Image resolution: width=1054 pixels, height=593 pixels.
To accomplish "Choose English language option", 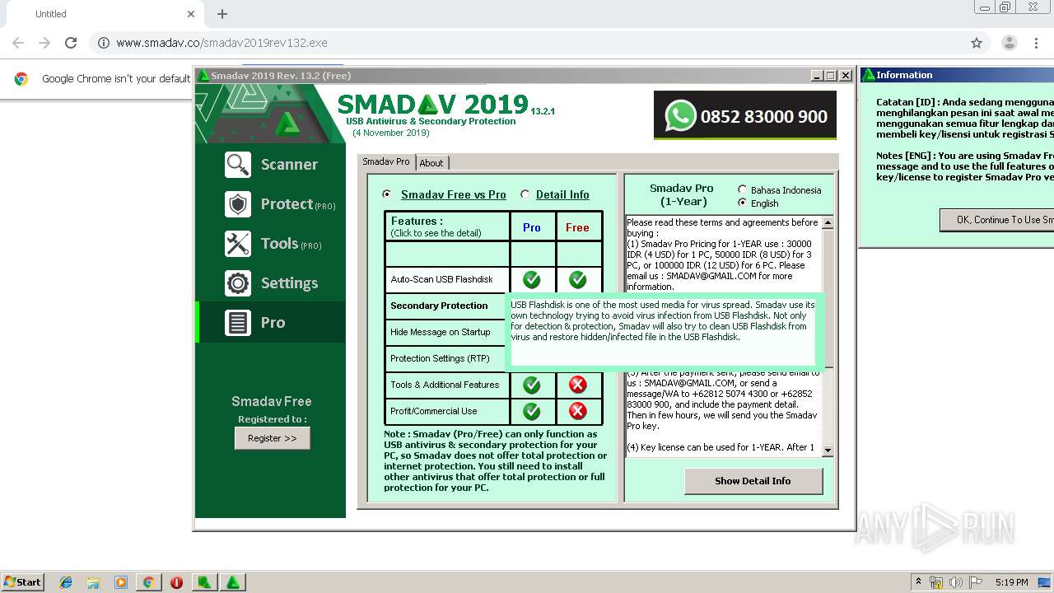I will click(x=743, y=203).
